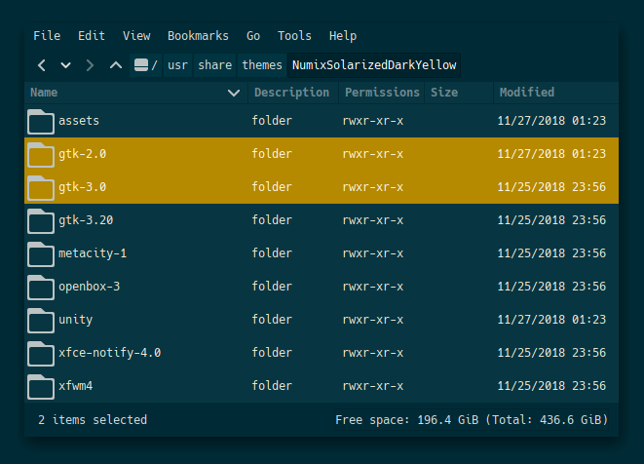The width and height of the screenshot is (644, 464).
Task: Open the File menu
Action: (47, 36)
